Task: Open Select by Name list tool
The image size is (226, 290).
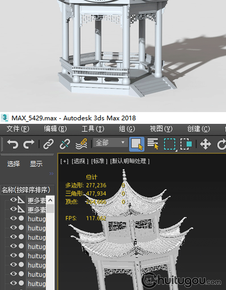Action: point(153,144)
